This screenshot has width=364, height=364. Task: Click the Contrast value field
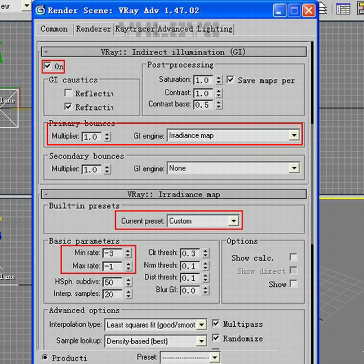[x=203, y=93]
